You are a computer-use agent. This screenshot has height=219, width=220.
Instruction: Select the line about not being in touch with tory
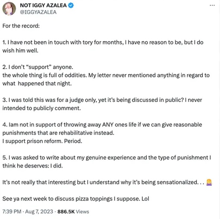[103, 42]
